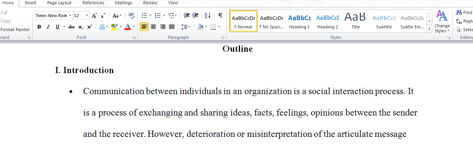Open the font size dropdown
473x147 pixels.
(x=87, y=16)
